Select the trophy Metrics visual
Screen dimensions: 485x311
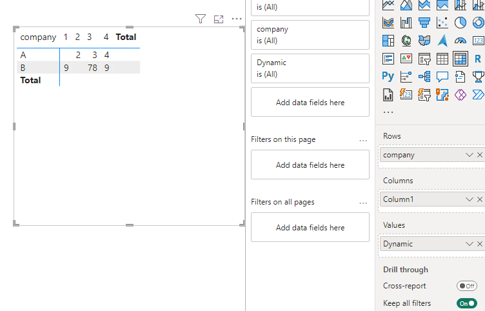tap(479, 76)
